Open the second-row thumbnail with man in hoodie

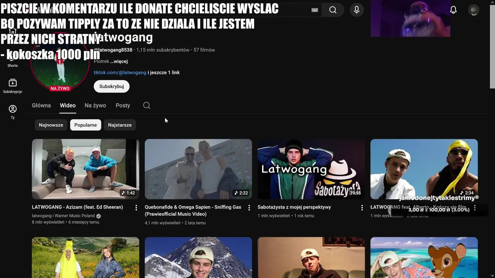click(x=311, y=258)
